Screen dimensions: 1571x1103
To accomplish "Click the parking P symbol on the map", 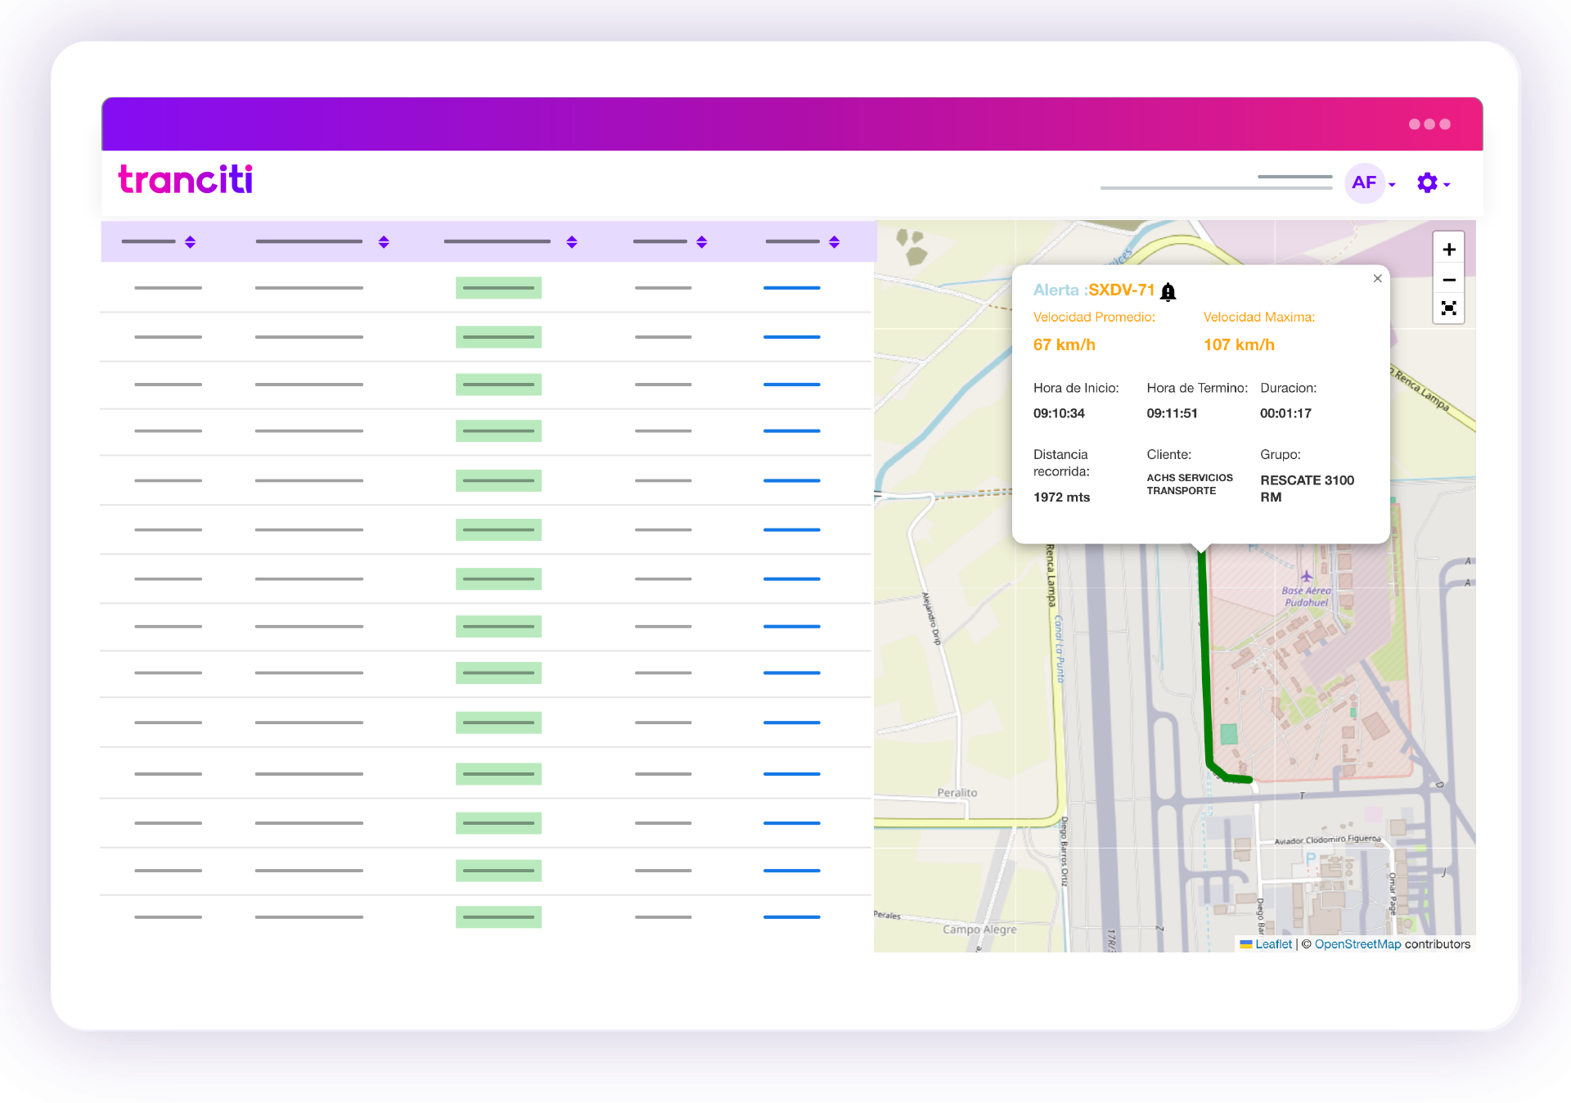I will tap(1311, 859).
